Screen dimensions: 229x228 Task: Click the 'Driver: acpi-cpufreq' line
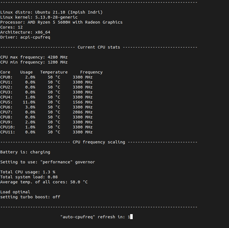point(25,37)
